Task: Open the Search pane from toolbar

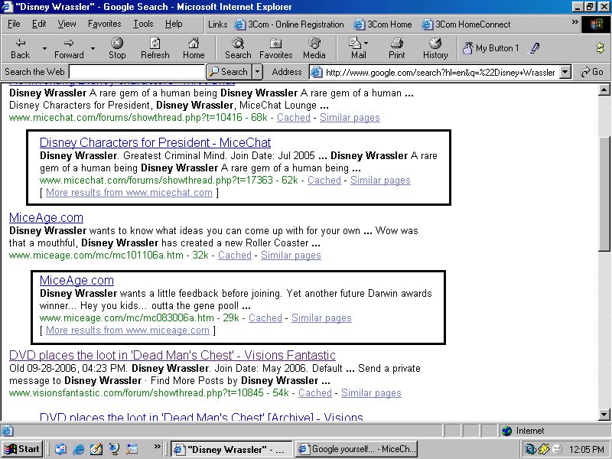Action: [238, 48]
